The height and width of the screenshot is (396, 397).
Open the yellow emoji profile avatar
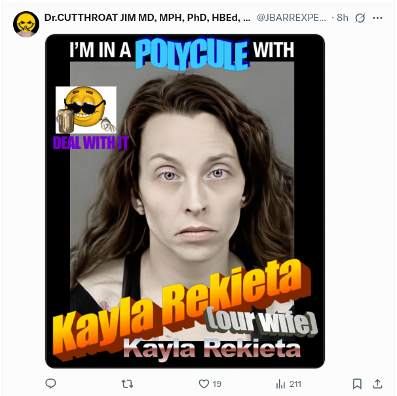point(26,24)
